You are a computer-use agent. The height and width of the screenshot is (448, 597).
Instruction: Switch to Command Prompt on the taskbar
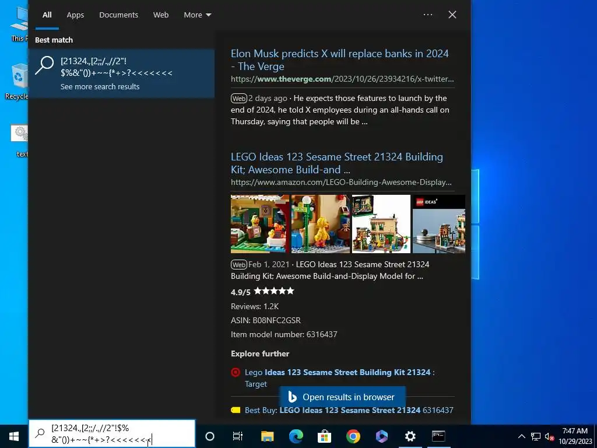click(438, 436)
